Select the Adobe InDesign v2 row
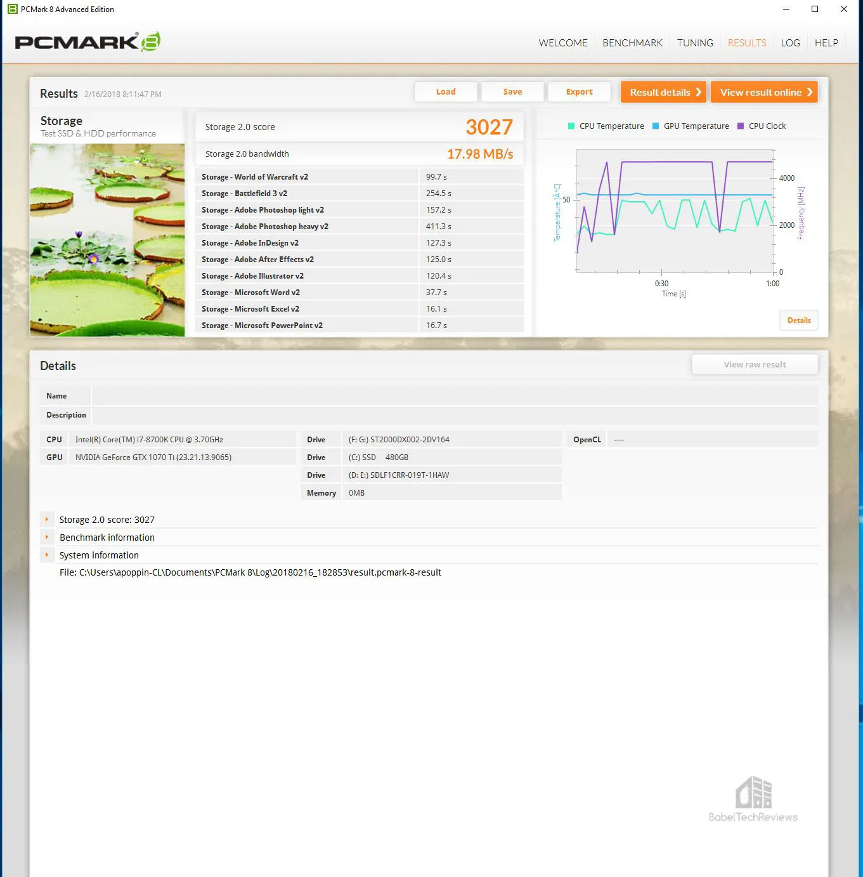The image size is (863, 877). 360,243
